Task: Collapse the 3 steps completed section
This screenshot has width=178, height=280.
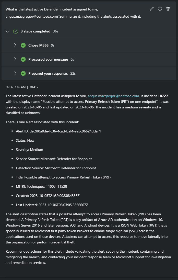Action: point(8,31)
